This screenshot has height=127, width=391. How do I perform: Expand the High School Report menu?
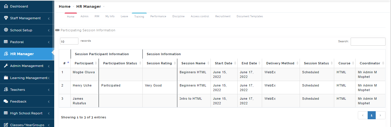tap(49, 113)
